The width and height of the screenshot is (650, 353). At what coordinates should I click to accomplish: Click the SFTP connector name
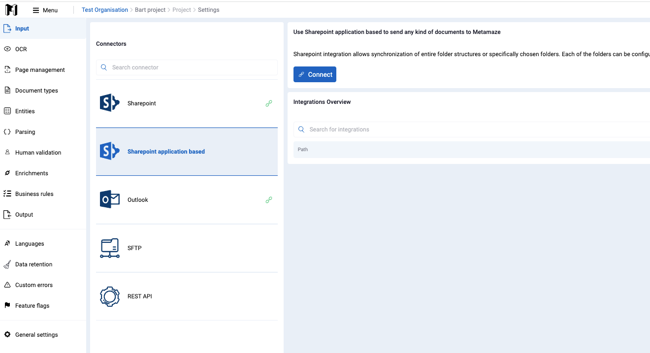pos(134,248)
